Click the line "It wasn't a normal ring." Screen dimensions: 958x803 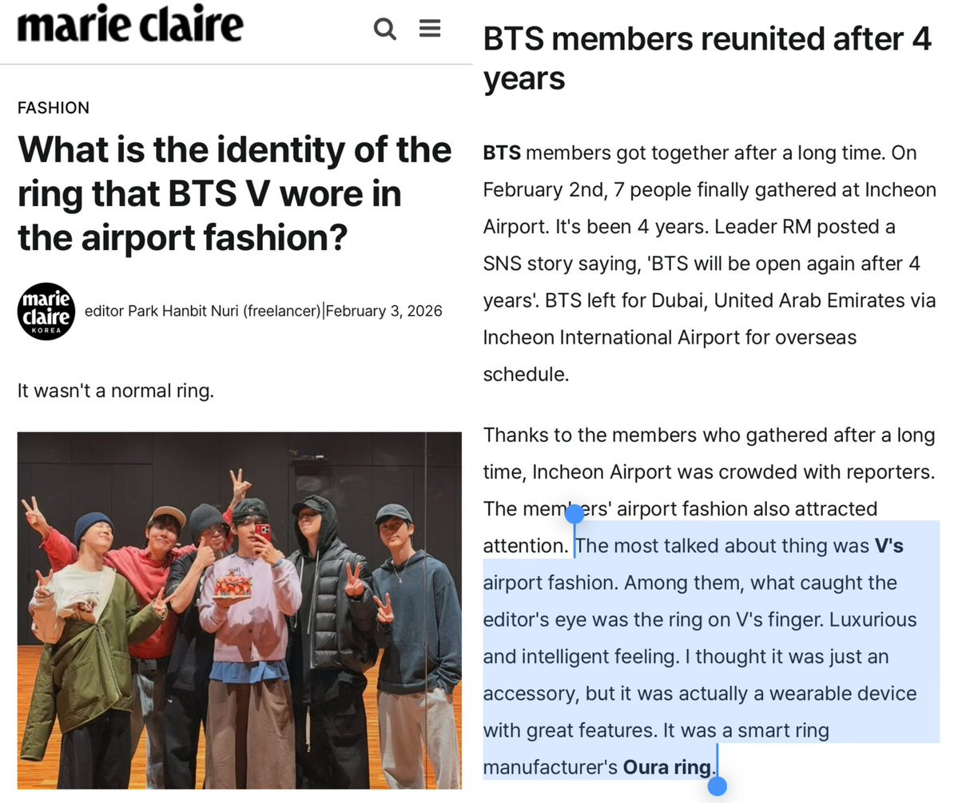click(116, 391)
